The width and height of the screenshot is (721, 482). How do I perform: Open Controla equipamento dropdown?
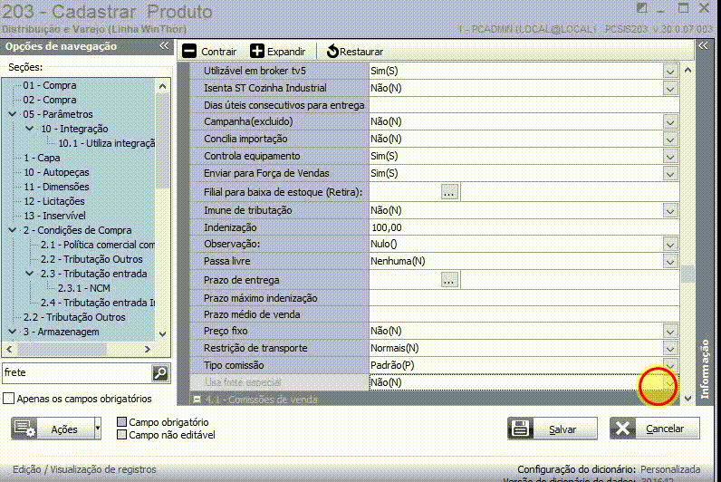point(670,157)
